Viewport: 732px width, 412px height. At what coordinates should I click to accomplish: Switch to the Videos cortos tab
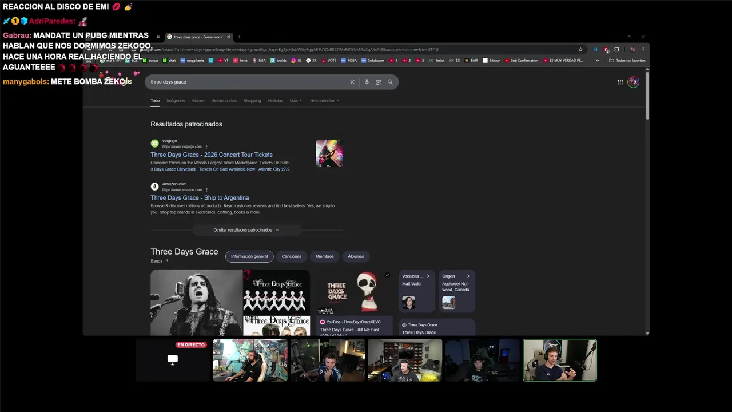[224, 101]
